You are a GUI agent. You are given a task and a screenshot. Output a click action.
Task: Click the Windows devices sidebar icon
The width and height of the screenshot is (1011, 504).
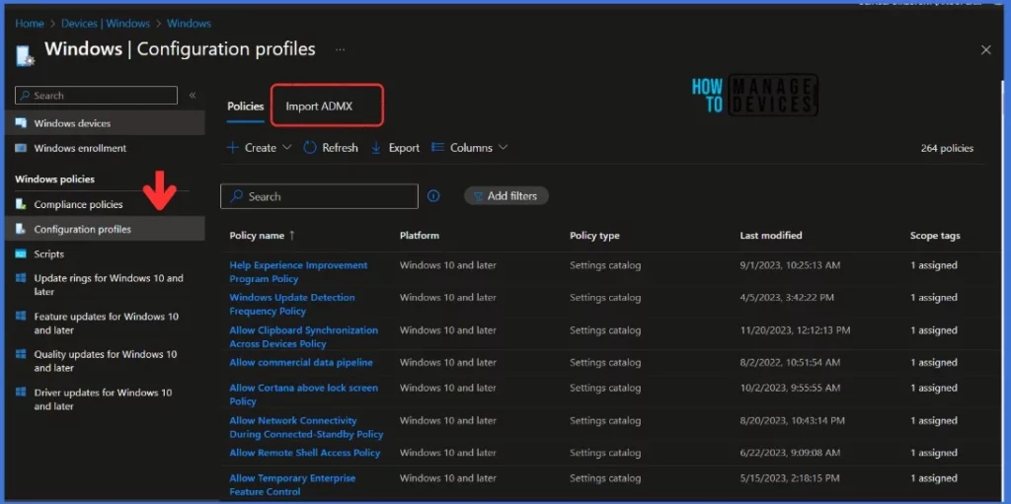pos(21,123)
